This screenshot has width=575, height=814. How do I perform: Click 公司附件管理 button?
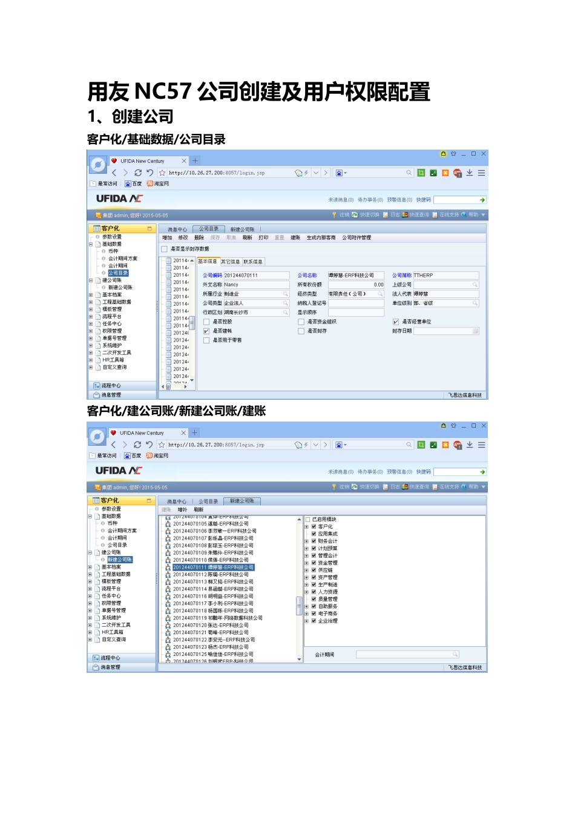click(x=356, y=238)
